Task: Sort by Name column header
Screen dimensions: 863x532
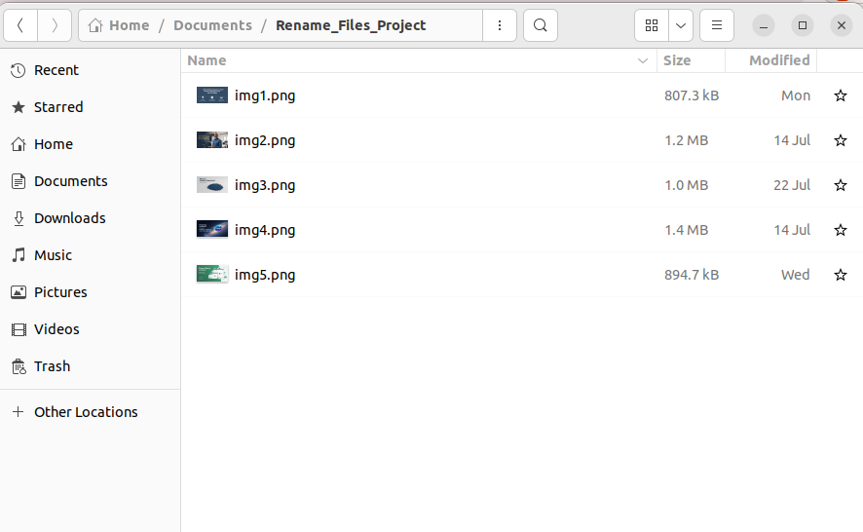Action: (x=206, y=60)
